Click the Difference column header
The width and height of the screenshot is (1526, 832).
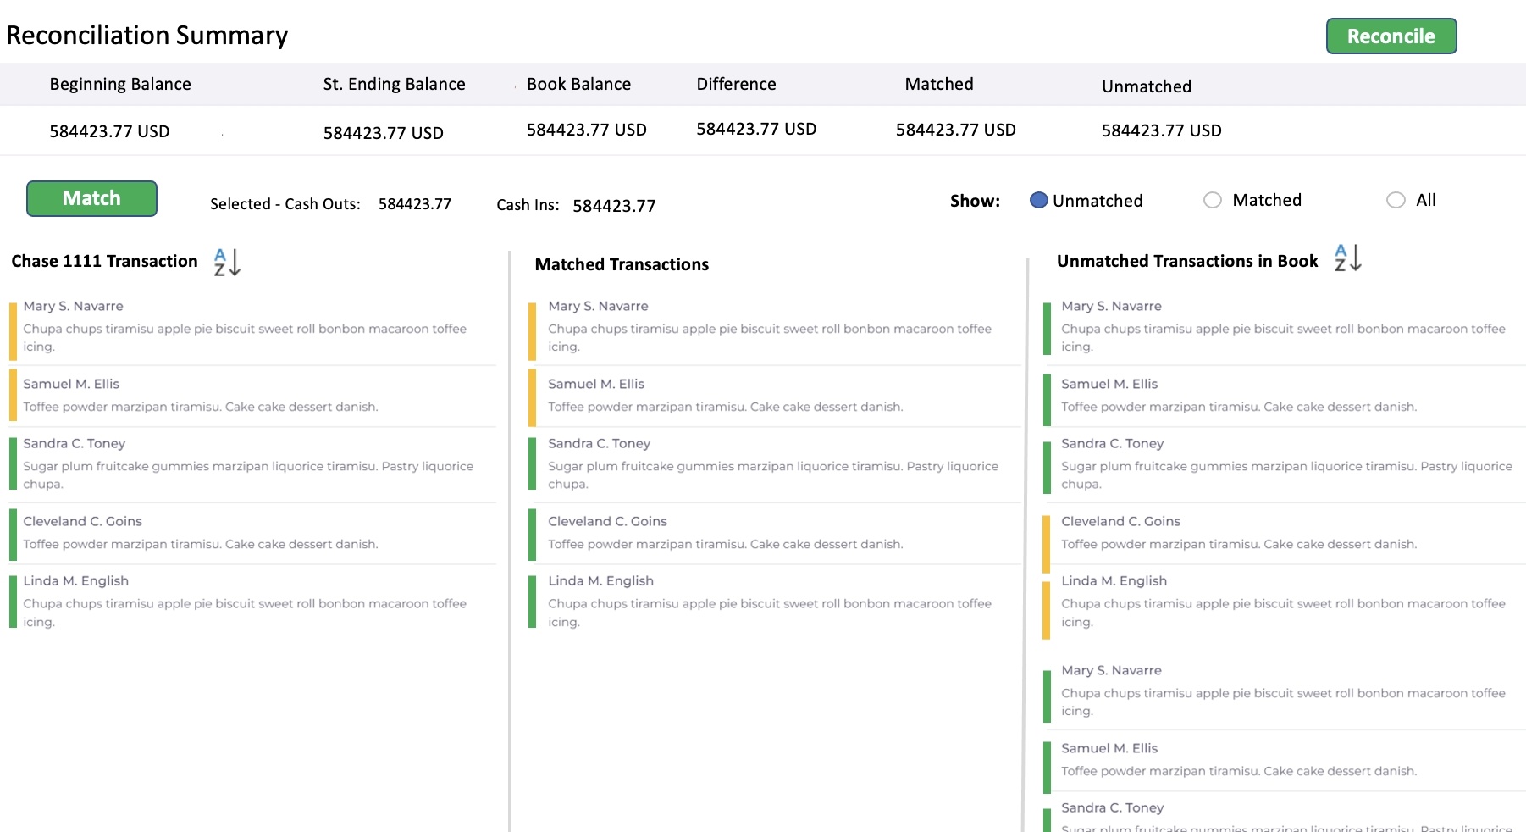(x=736, y=84)
